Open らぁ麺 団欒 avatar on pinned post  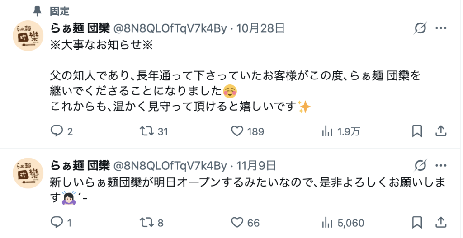coord(28,36)
